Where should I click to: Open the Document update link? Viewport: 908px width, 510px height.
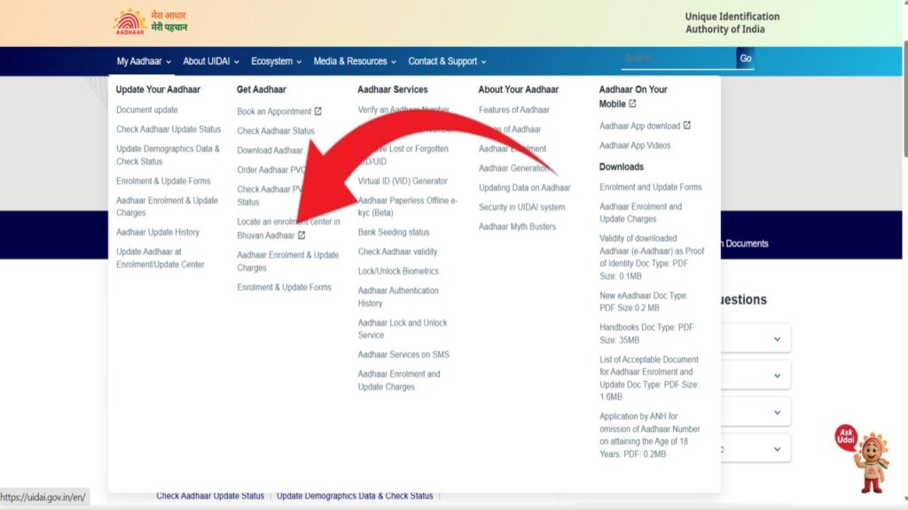click(x=147, y=110)
